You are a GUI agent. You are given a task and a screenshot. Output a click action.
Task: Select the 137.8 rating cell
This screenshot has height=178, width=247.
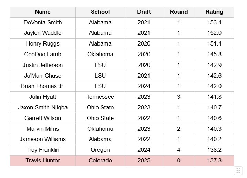pyautogui.click(x=214, y=161)
